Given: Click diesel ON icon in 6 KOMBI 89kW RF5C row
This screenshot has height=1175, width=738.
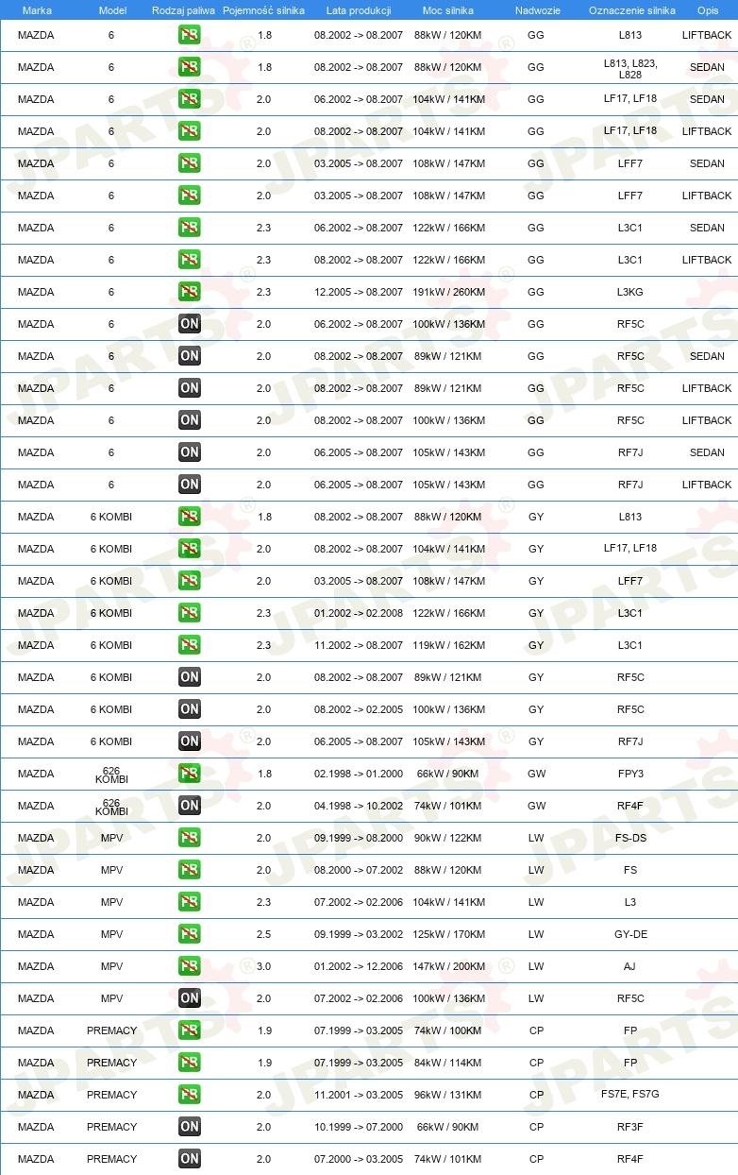Looking at the screenshot, I should pyautogui.click(x=190, y=677).
